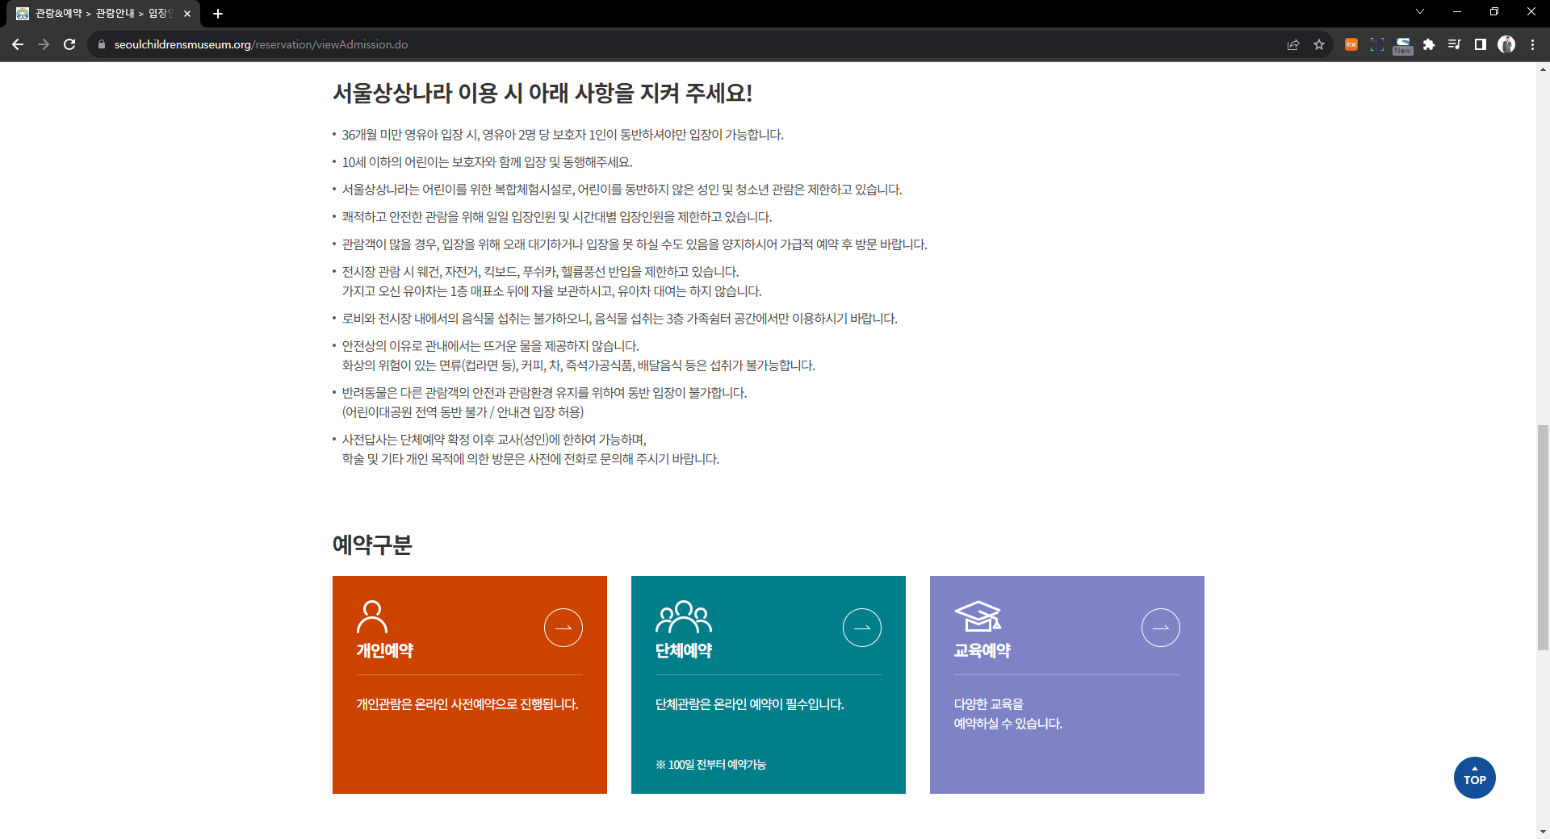The width and height of the screenshot is (1550, 839).
Task: Click the rule starting 로비와 전시장 내에서의 음식물
Action: pyautogui.click(x=620, y=319)
